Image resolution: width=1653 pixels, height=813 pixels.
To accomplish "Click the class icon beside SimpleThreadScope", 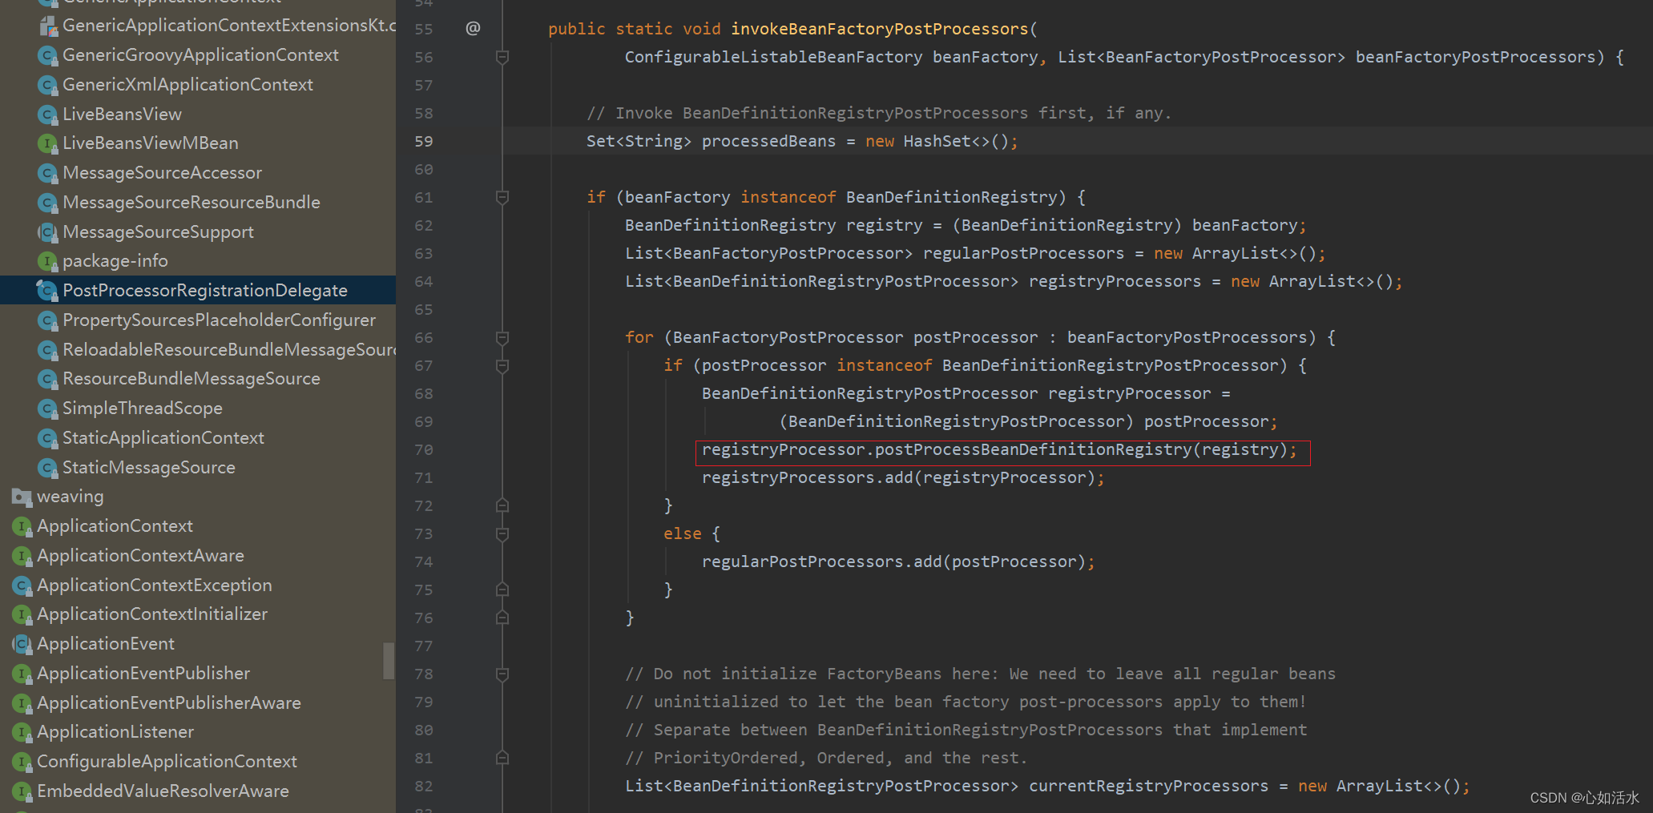I will point(47,408).
